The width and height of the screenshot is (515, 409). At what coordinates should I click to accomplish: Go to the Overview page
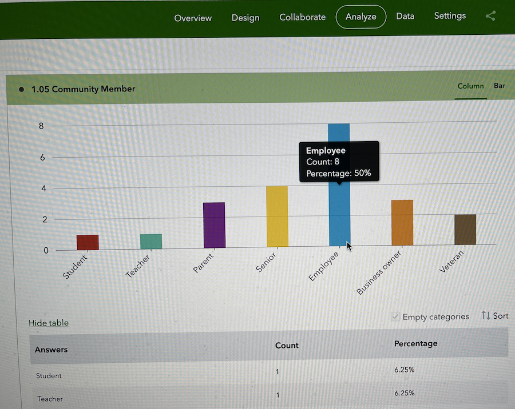[x=193, y=18]
